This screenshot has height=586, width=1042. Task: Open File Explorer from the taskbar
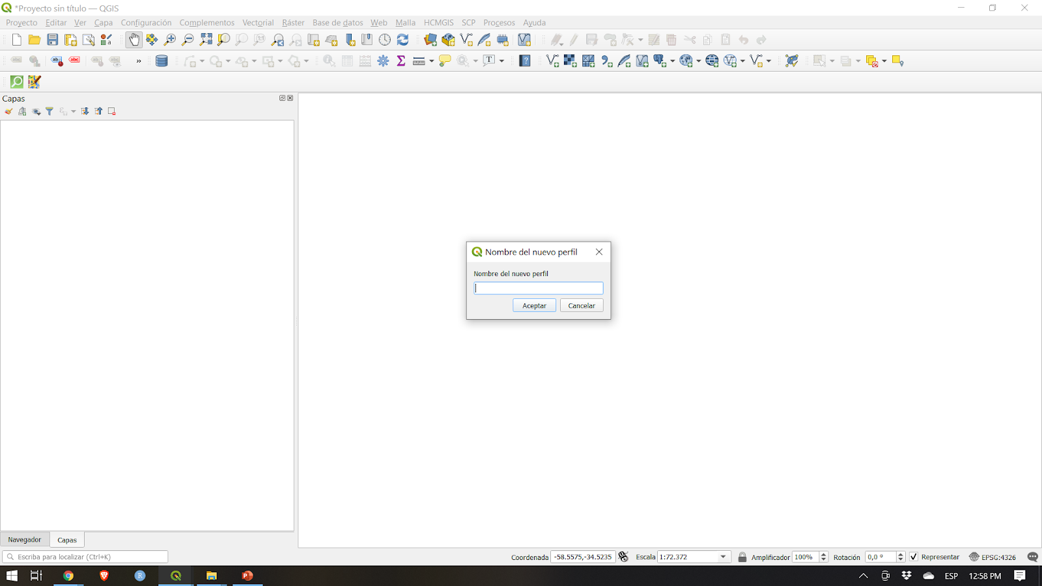(x=212, y=576)
